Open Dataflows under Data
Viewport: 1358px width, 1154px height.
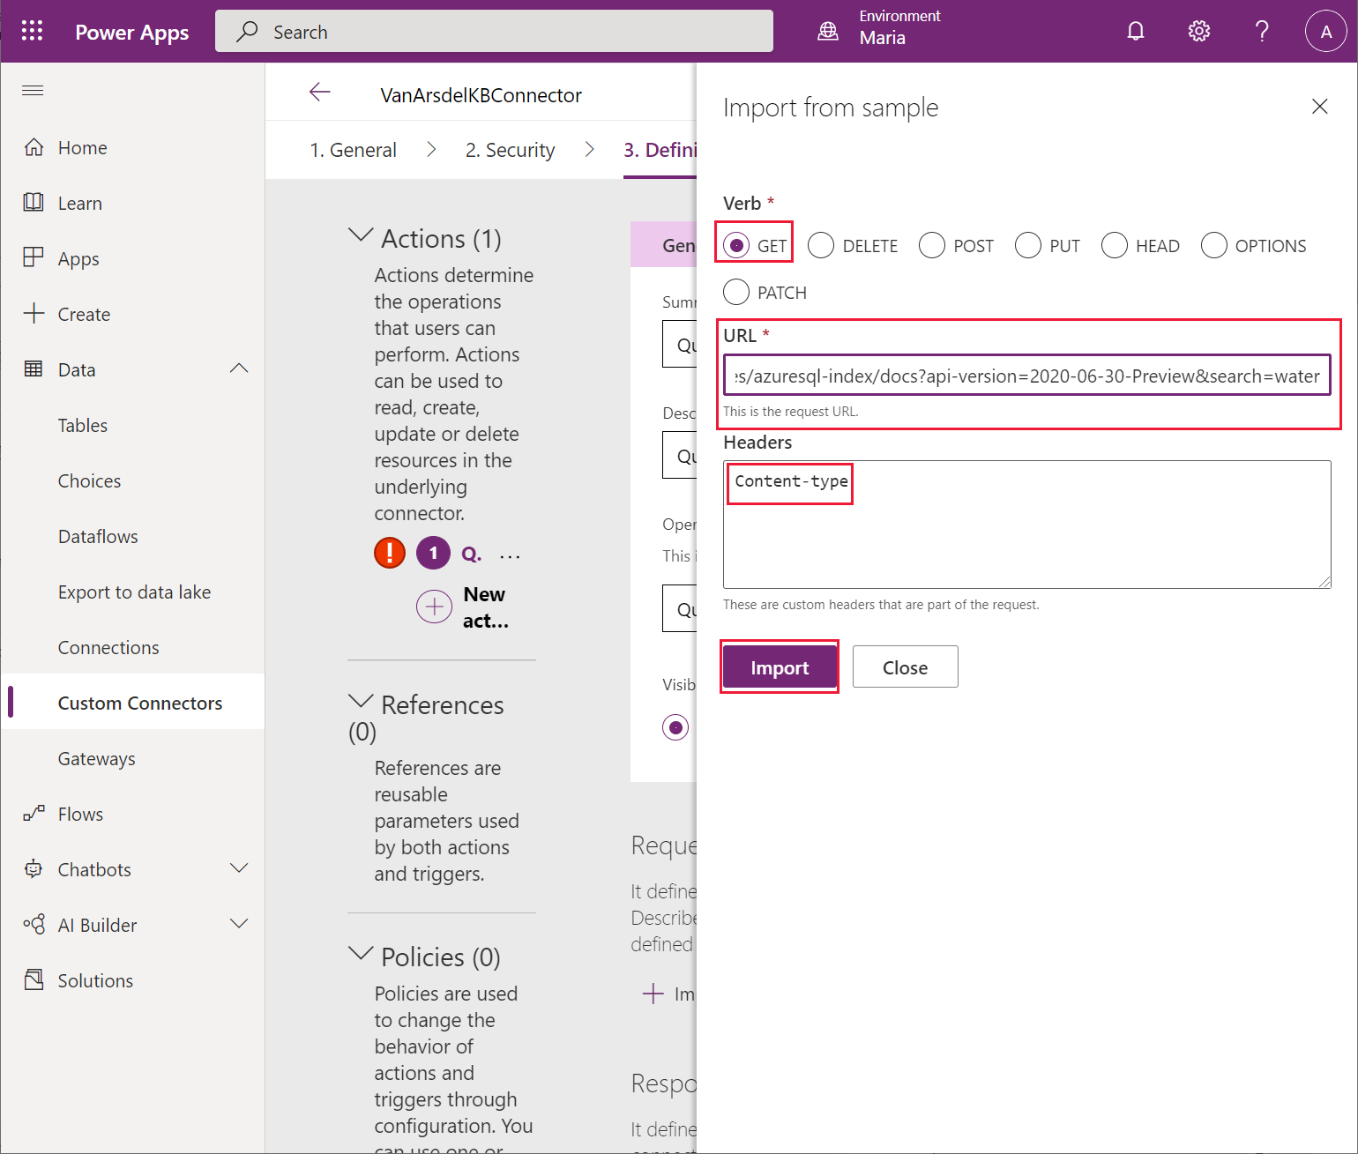click(x=98, y=536)
